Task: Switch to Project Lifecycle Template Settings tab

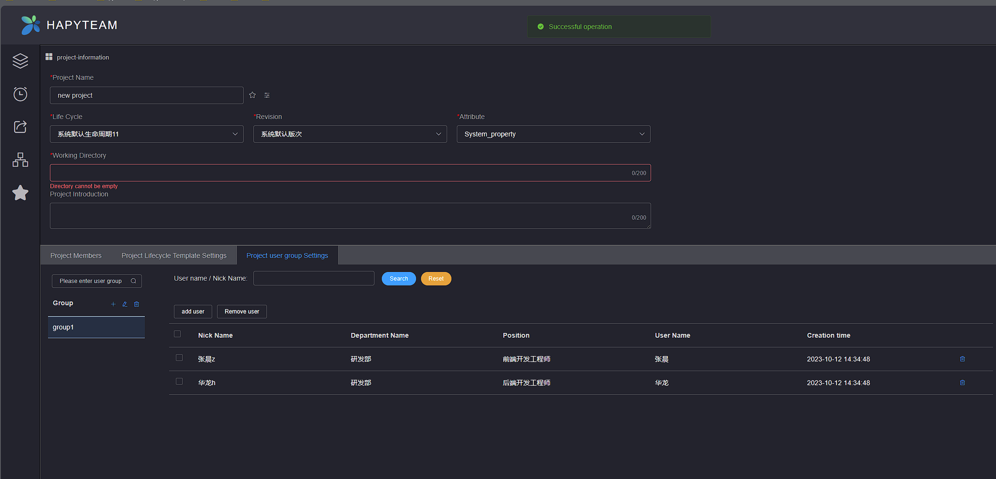Action: (174, 255)
